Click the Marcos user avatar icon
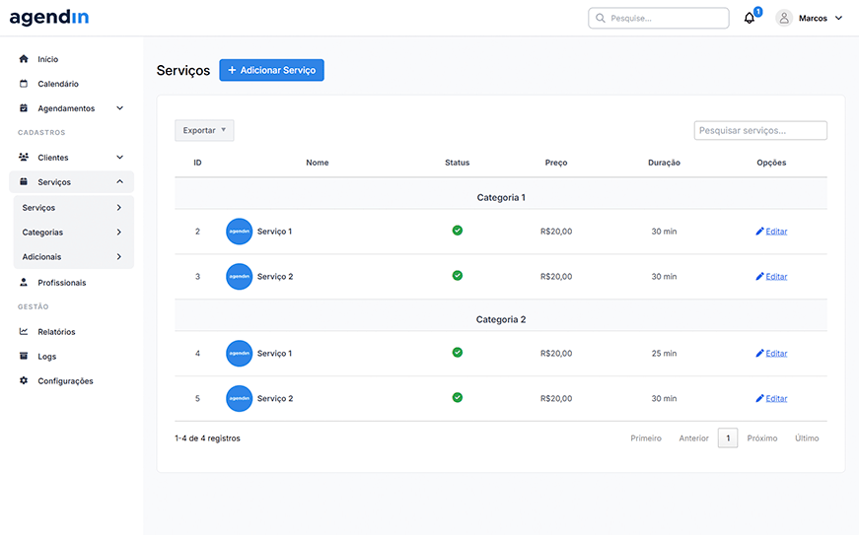The width and height of the screenshot is (859, 535). [x=784, y=18]
